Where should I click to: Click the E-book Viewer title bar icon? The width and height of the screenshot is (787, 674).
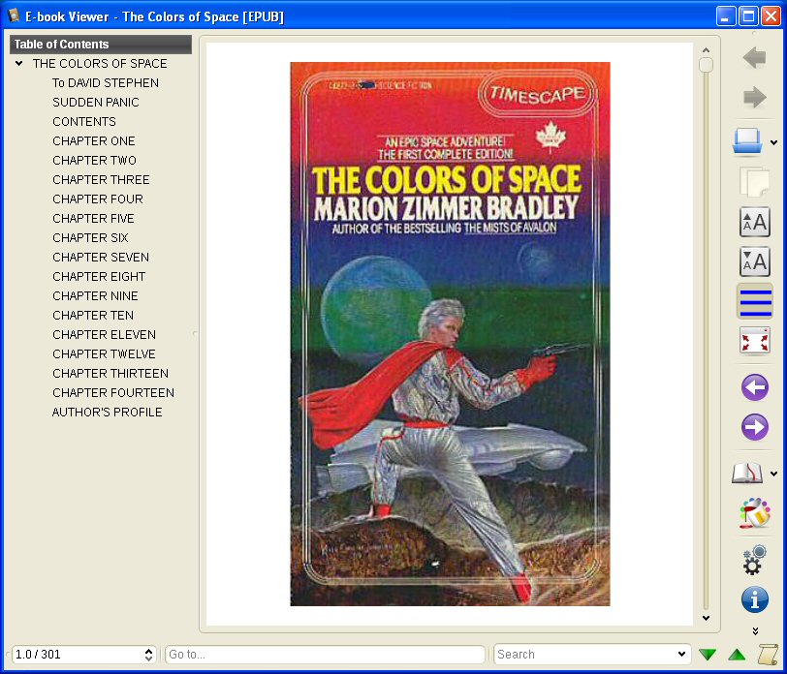point(14,16)
